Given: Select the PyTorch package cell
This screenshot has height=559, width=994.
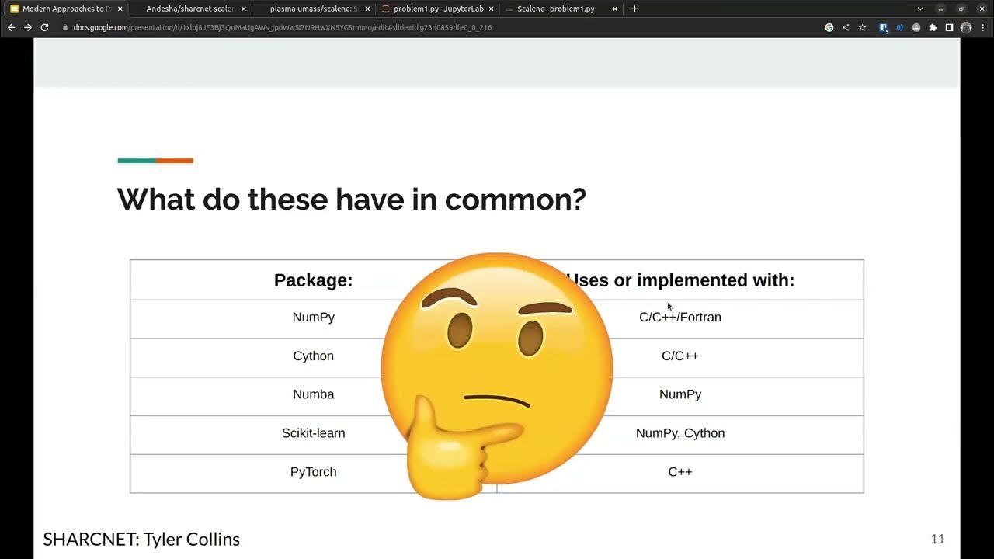Looking at the screenshot, I should tap(313, 472).
